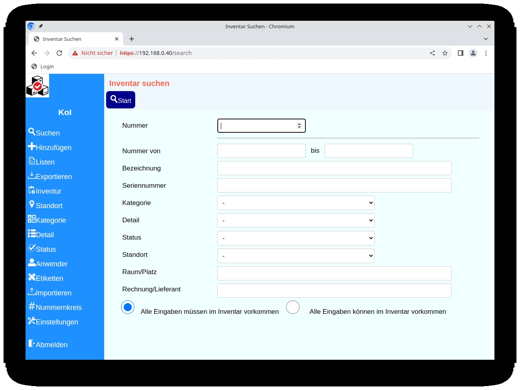Click the label icon beside Etiketten
The width and height of the screenshot is (520, 390).
tap(32, 277)
